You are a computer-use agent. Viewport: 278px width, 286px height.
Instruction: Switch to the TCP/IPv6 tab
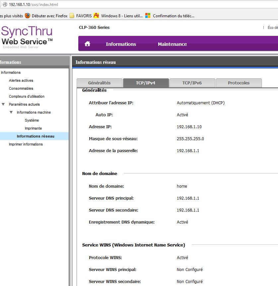(192, 83)
